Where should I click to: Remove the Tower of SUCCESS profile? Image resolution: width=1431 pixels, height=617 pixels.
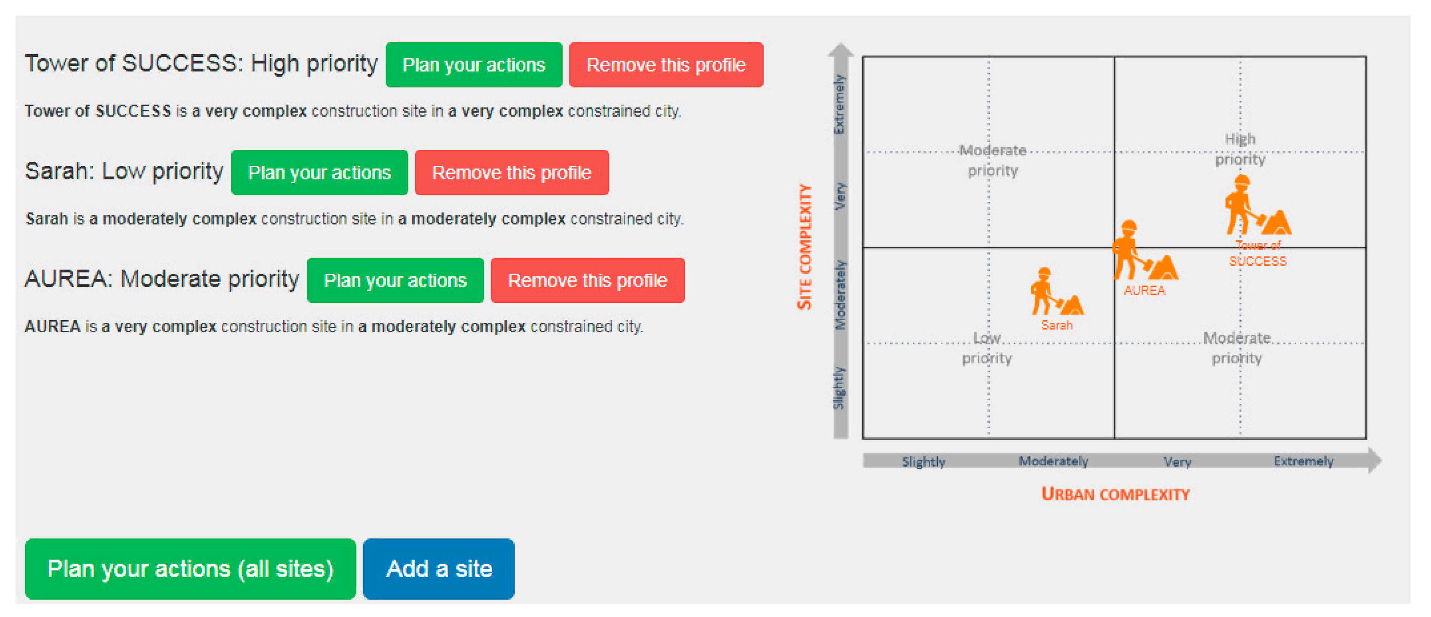(666, 65)
